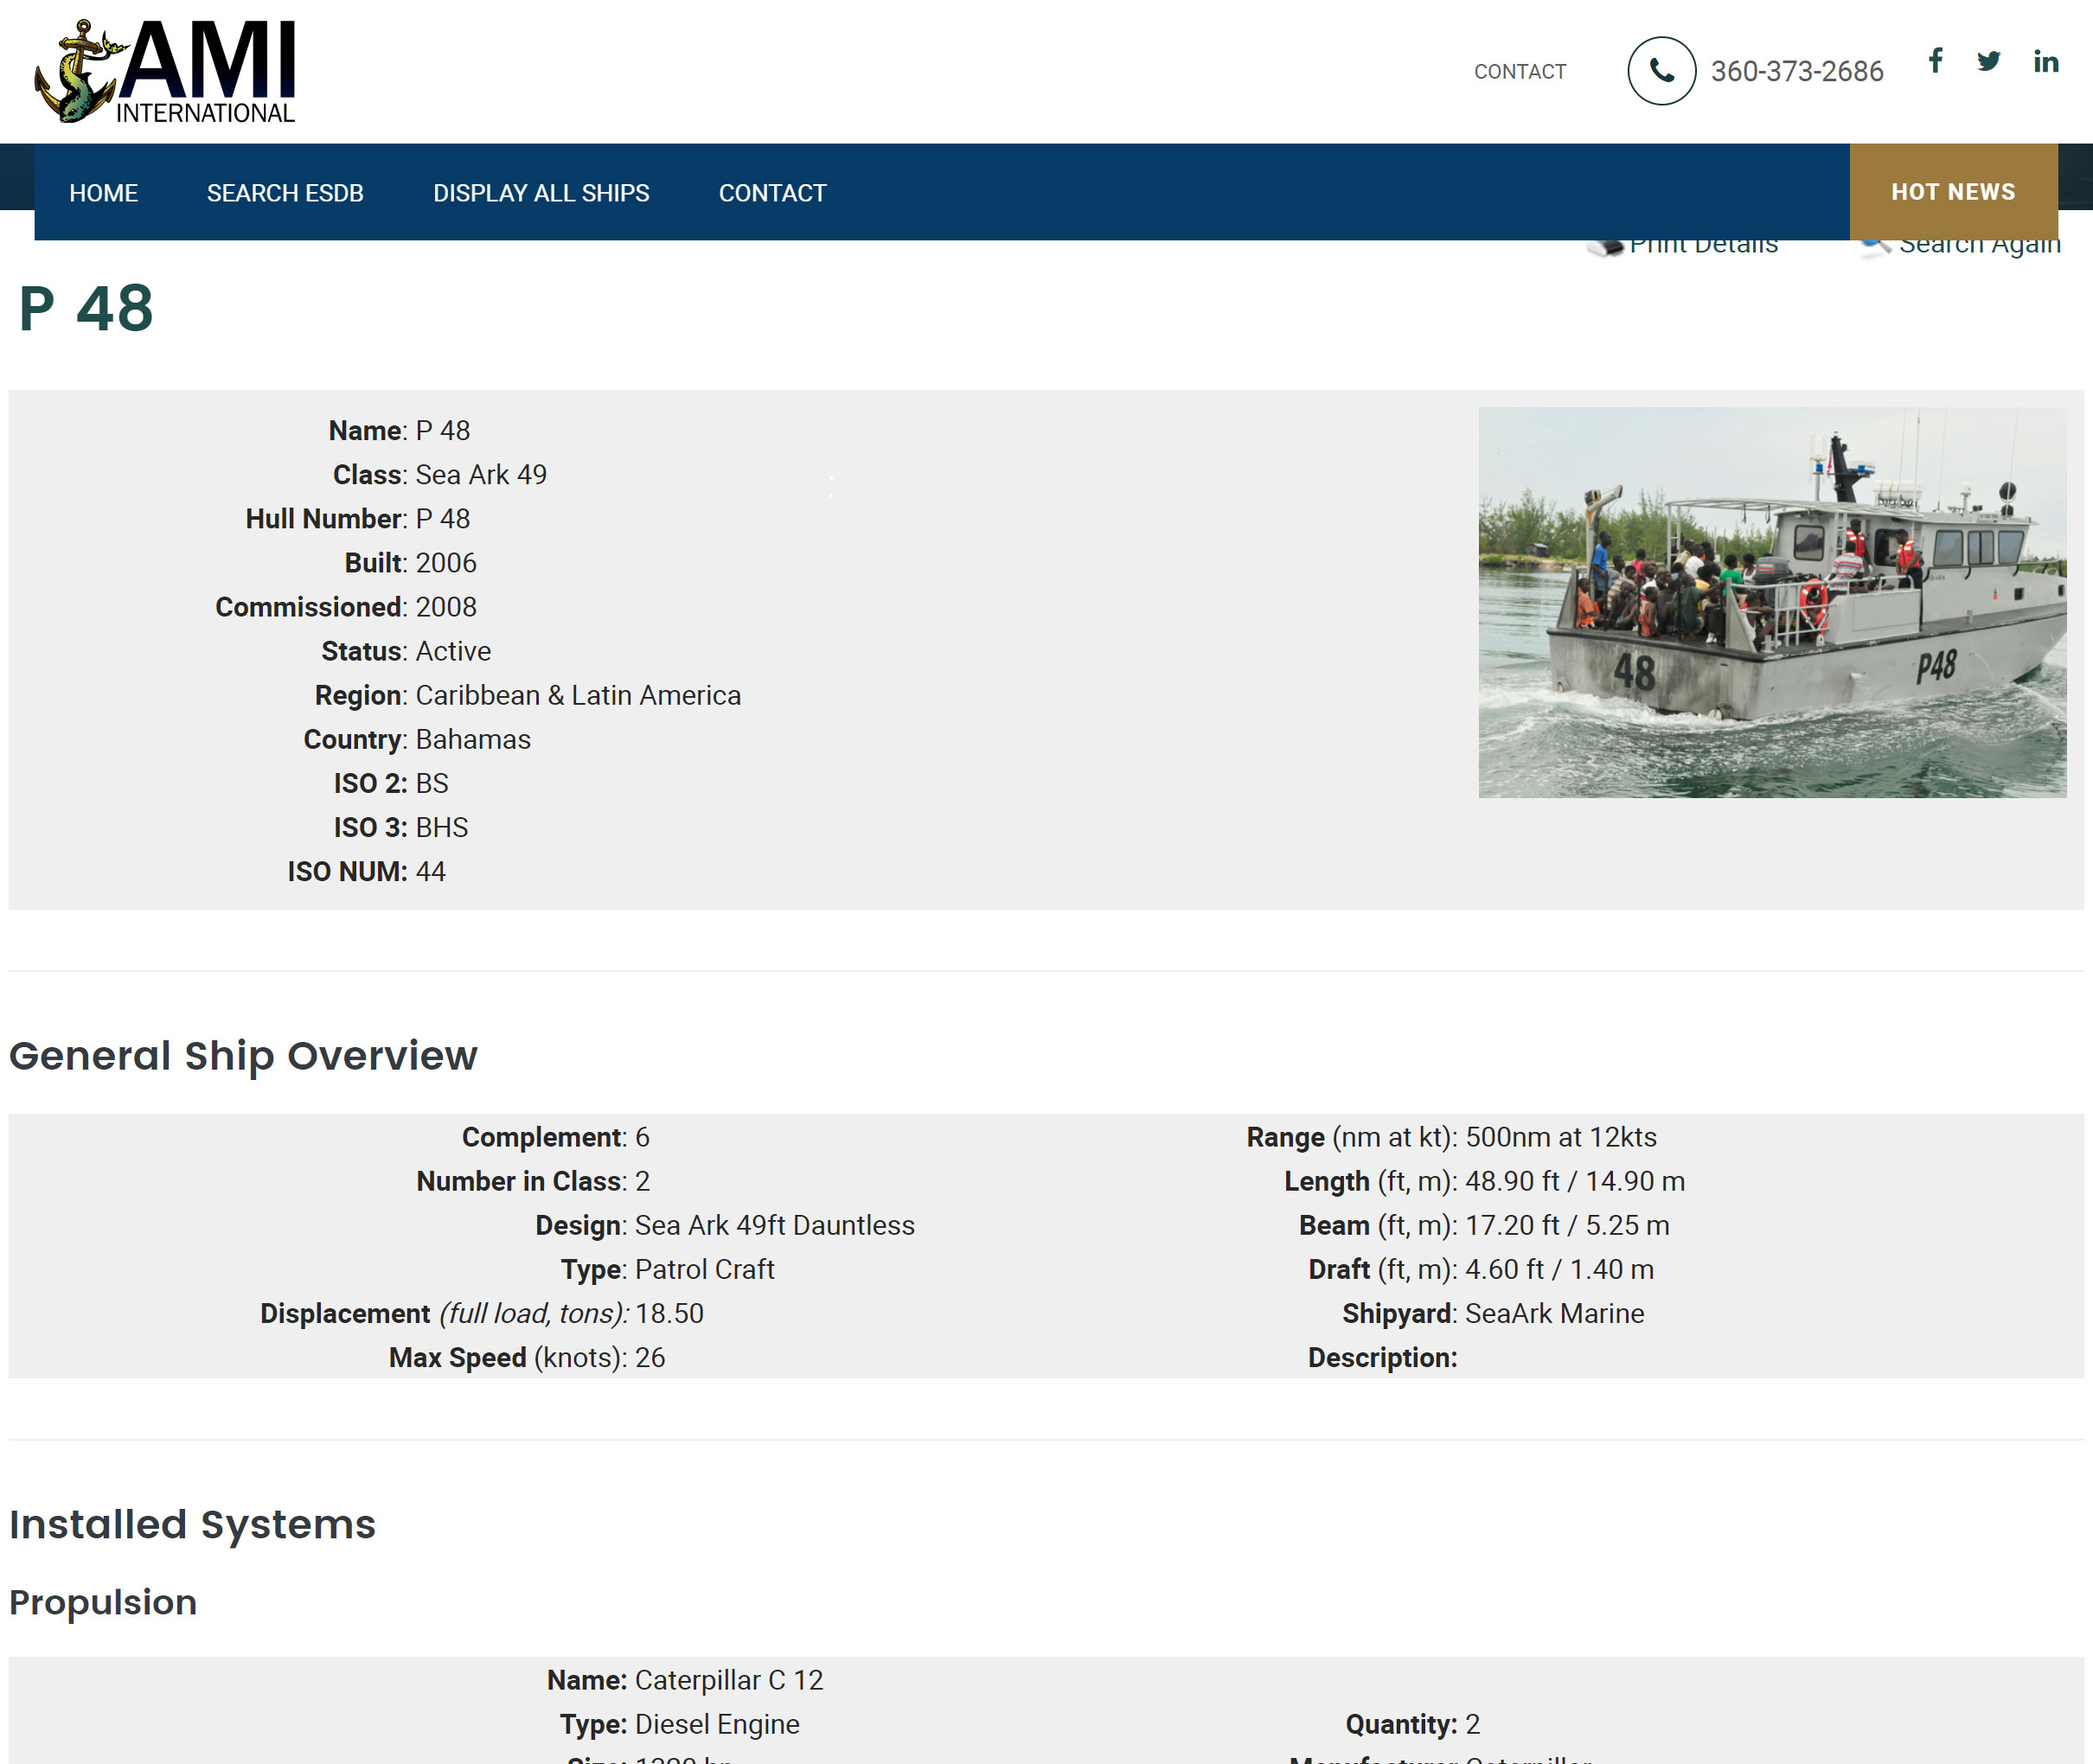The height and width of the screenshot is (1764, 2093).
Task: Click the phone icon in header
Action: point(1661,71)
